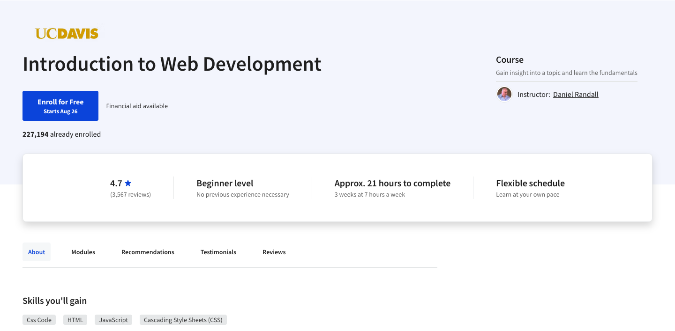This screenshot has width=675, height=331.
Task: Click instructor Daniel Randall's profile picture
Action: point(504,94)
